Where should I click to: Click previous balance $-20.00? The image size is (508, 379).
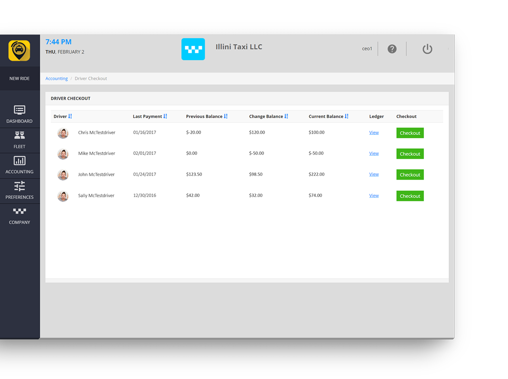[193, 133]
